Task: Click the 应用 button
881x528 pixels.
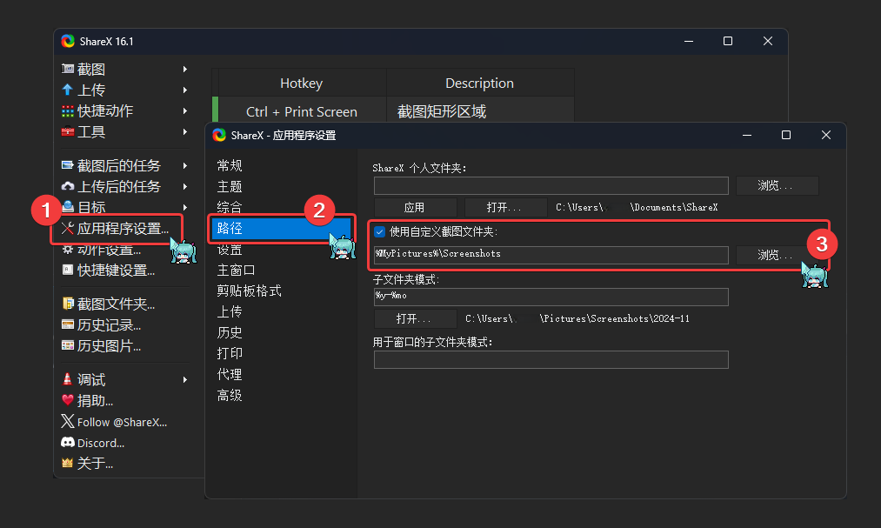Action: pos(415,207)
